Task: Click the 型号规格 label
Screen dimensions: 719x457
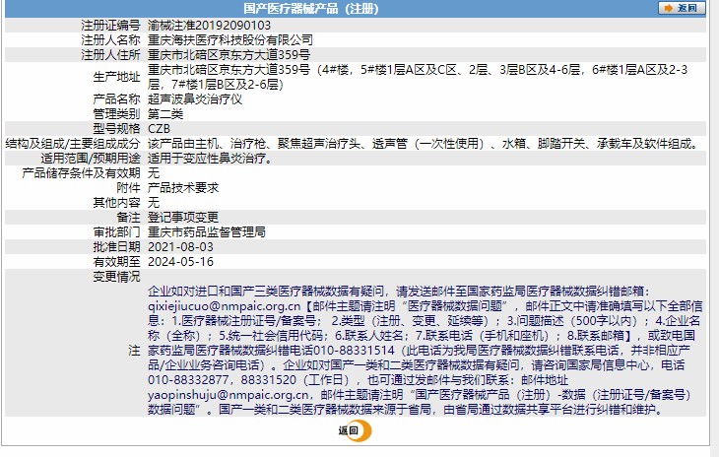Action: [116, 129]
